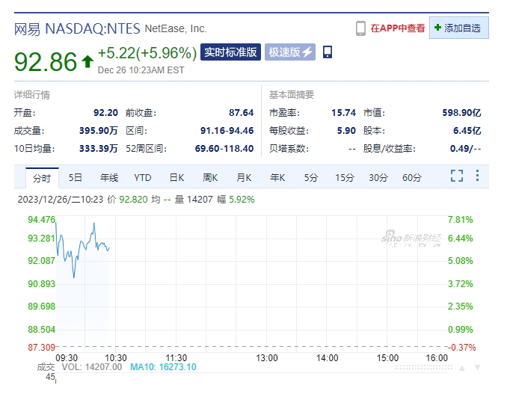Switch to 日K candlestick tab
Screen dimensions: 510x400
tap(176, 177)
